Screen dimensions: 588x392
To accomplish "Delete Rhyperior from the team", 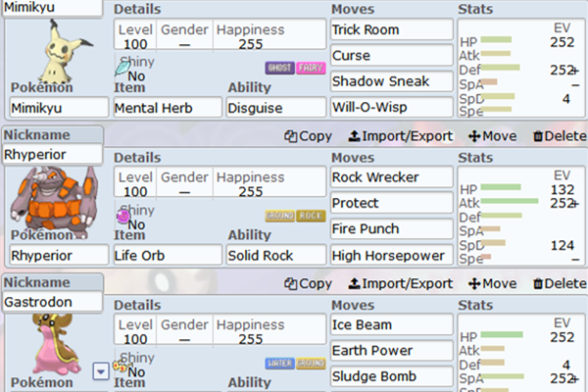I will [x=560, y=136].
